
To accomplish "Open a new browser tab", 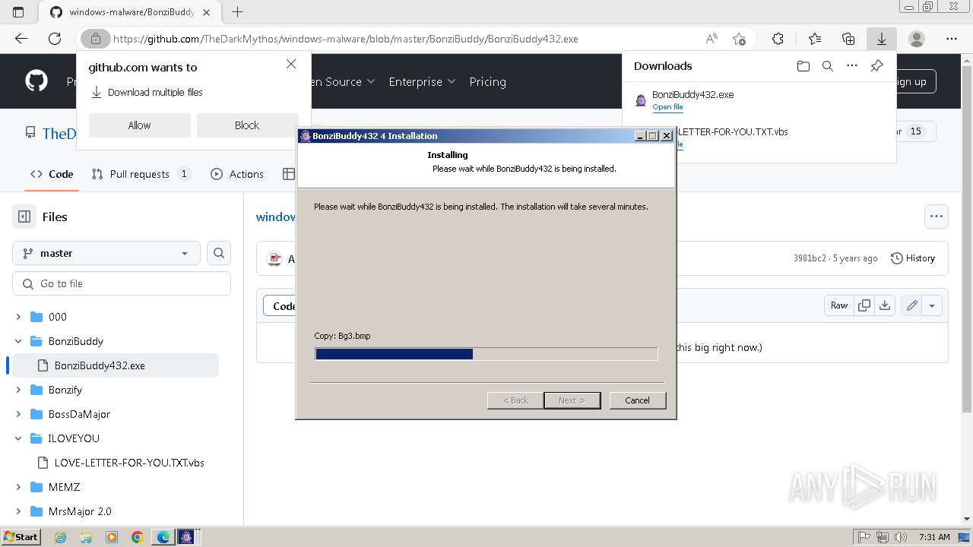I will pyautogui.click(x=237, y=12).
